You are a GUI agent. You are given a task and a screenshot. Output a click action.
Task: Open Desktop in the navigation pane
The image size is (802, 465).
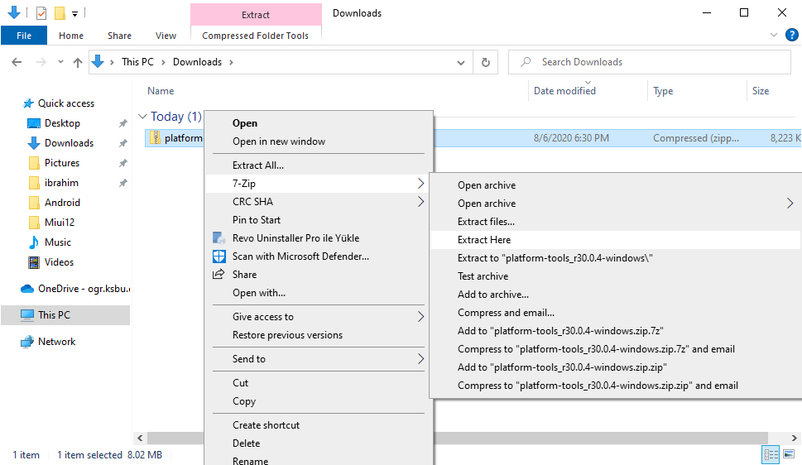pyautogui.click(x=62, y=123)
